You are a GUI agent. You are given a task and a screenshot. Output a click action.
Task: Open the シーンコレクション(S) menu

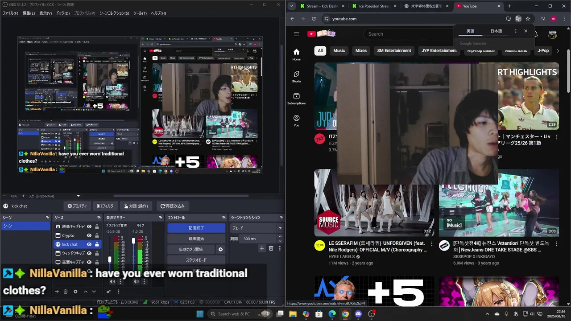tap(114, 13)
